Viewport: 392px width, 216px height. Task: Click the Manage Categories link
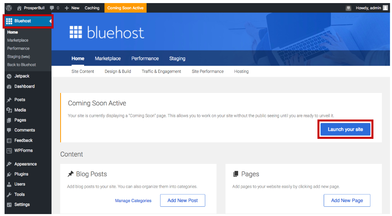pyautogui.click(x=133, y=201)
